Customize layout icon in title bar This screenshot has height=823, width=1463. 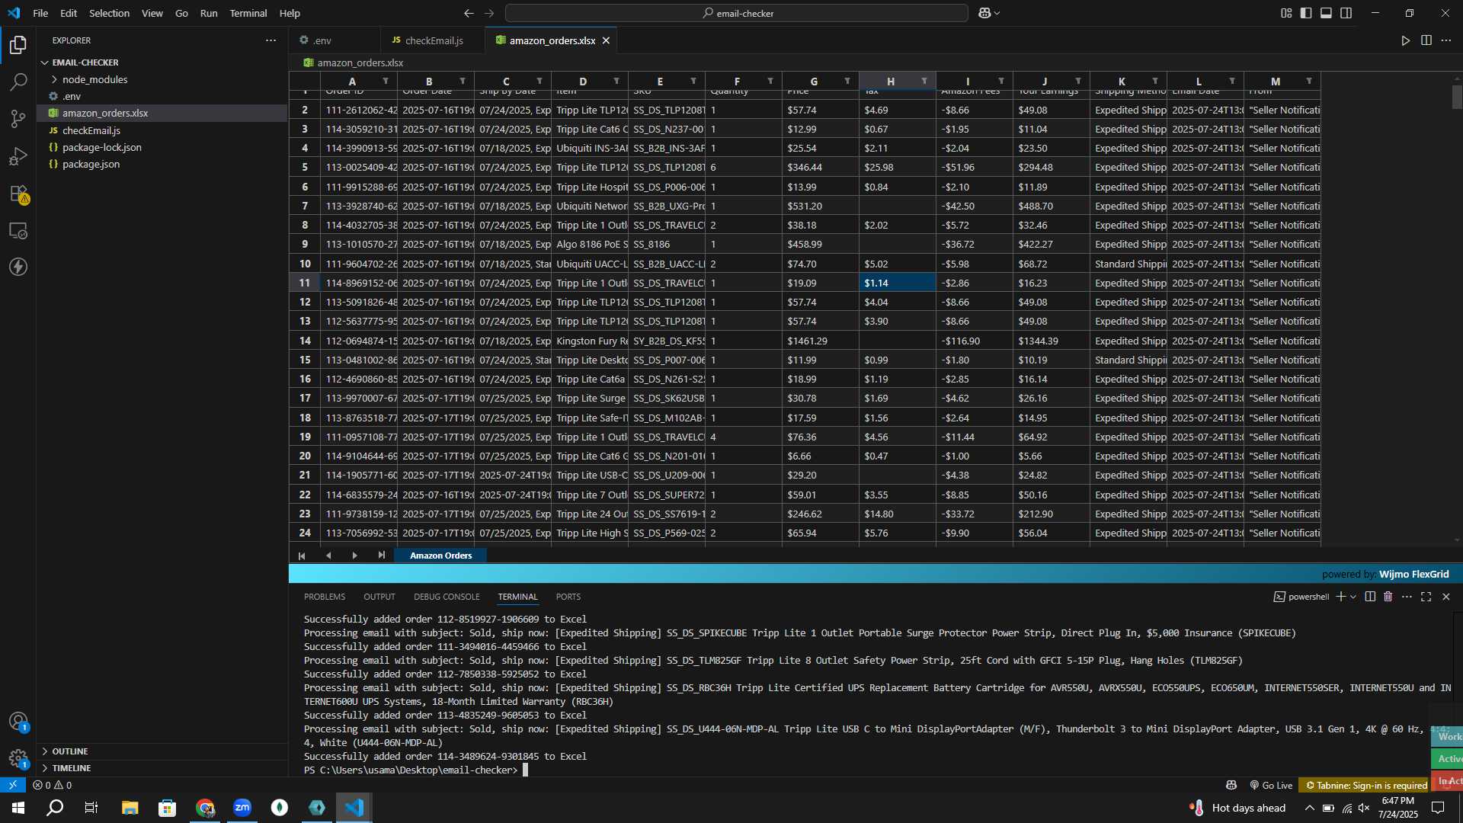click(1286, 13)
